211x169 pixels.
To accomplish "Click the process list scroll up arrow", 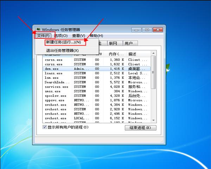I will [153, 54].
